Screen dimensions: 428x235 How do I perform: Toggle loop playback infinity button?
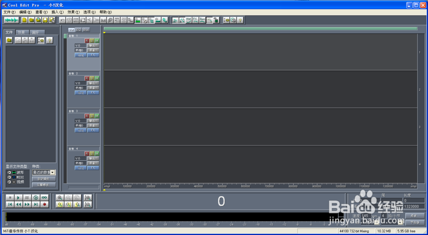click(x=44, y=198)
